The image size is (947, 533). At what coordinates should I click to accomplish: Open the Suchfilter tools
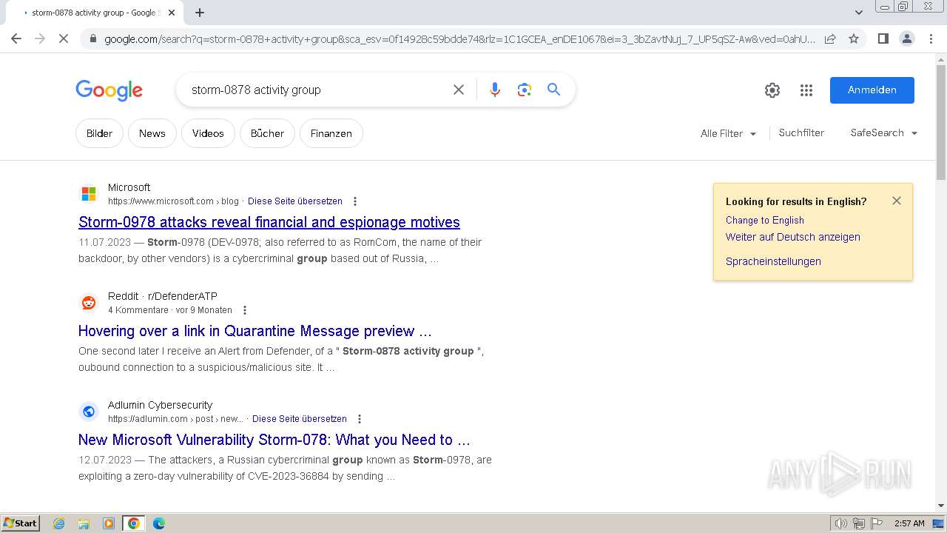coord(801,133)
